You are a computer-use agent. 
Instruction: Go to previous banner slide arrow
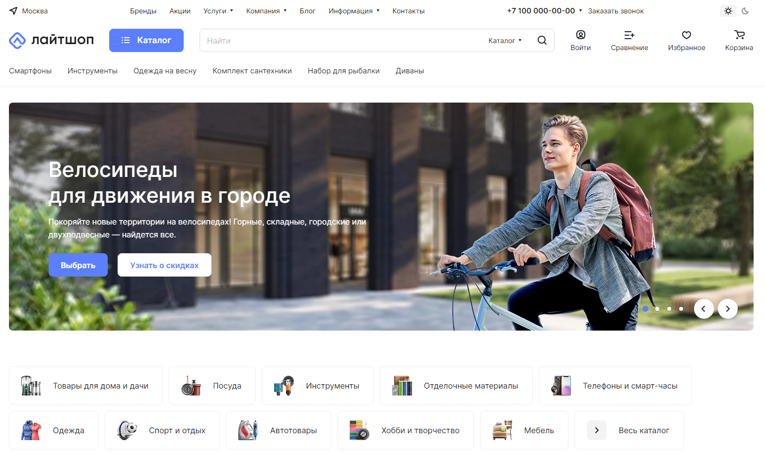(703, 309)
